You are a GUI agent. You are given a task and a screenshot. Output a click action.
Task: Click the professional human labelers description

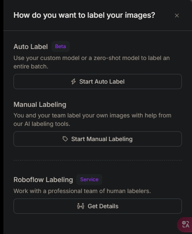pos(82,191)
